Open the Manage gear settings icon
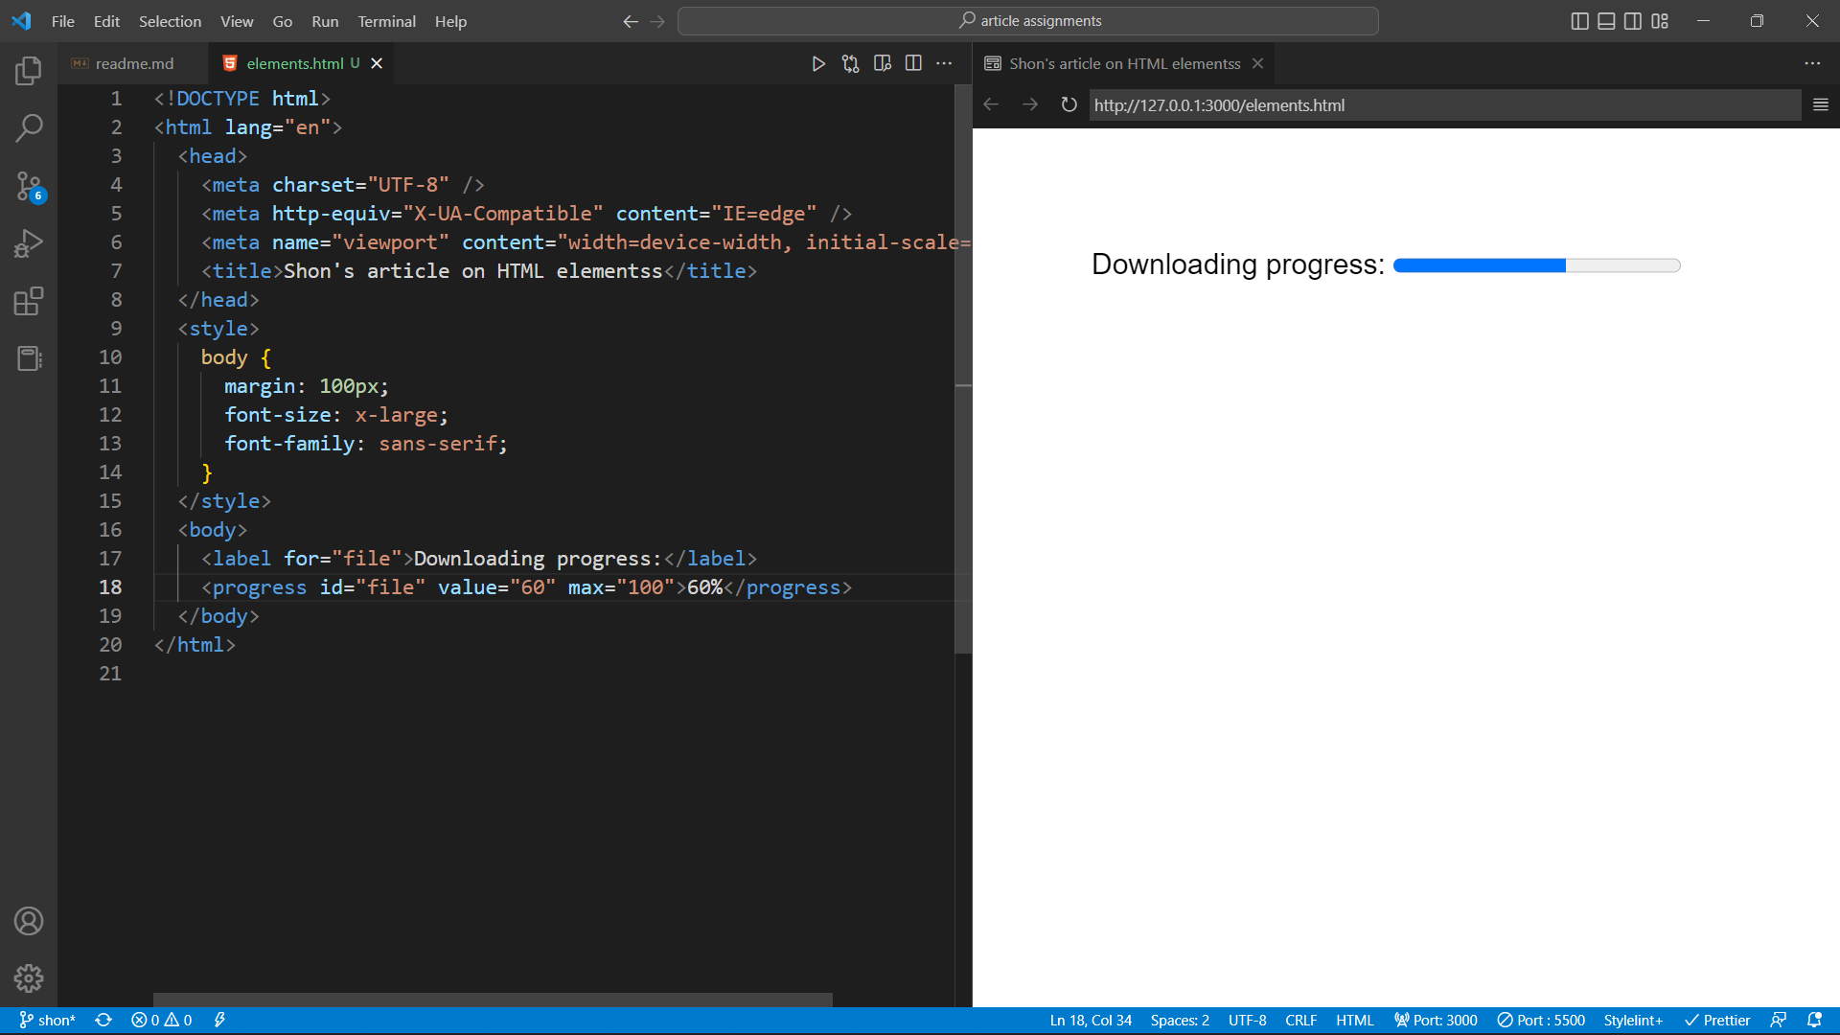The image size is (1840, 1035). click(x=29, y=977)
